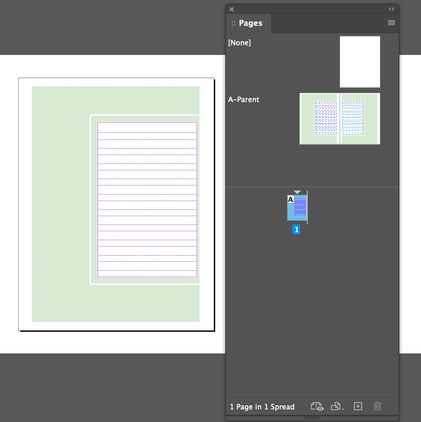Toggle the alternate layout view icon
This screenshot has height=422, width=421.
coord(317,407)
